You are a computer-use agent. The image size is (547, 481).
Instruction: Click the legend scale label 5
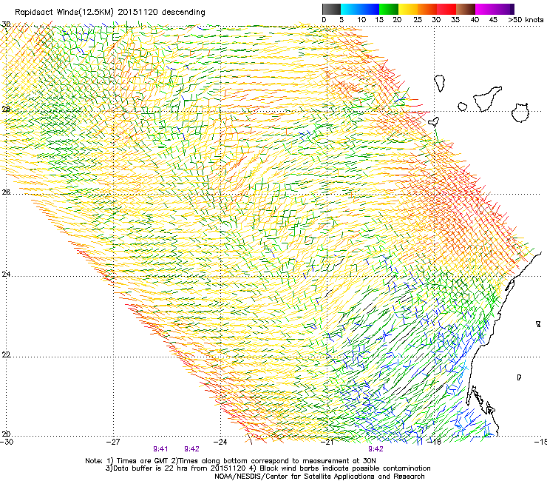click(342, 20)
